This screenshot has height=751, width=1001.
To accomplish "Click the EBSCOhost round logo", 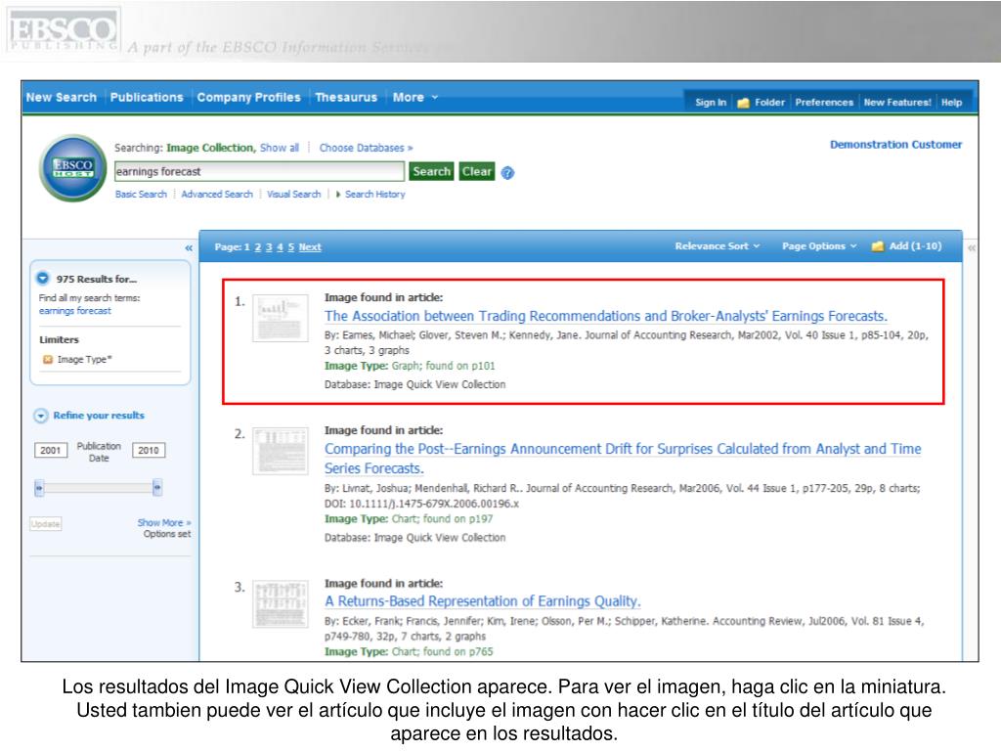I will (x=72, y=168).
